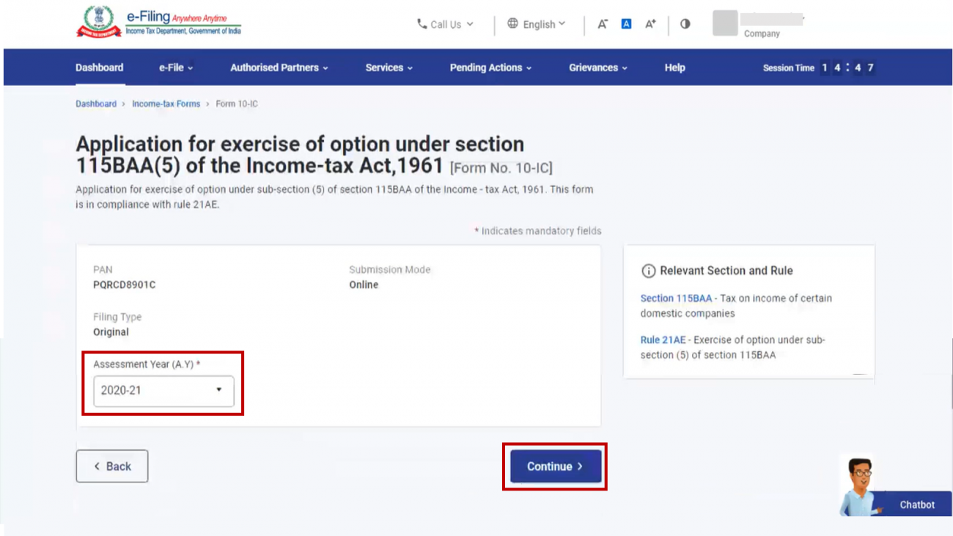Viewport: 953px width, 536px height.
Task: Switch to the Dashboard tab
Action: point(99,67)
